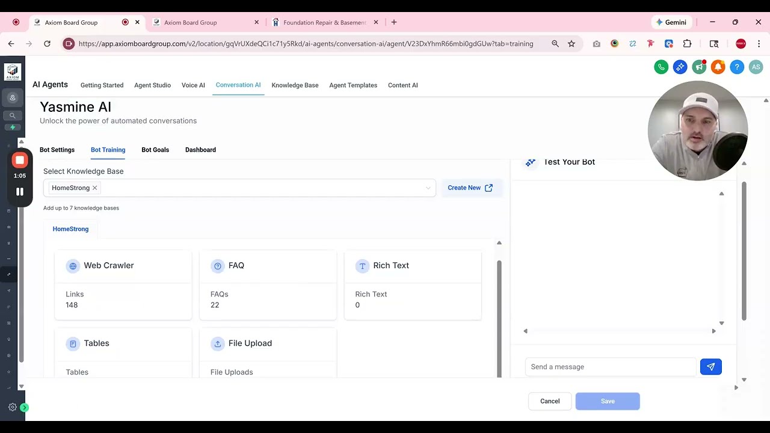Click the sidebar search icon
Viewport: 770px width, 433px height.
(x=13, y=115)
